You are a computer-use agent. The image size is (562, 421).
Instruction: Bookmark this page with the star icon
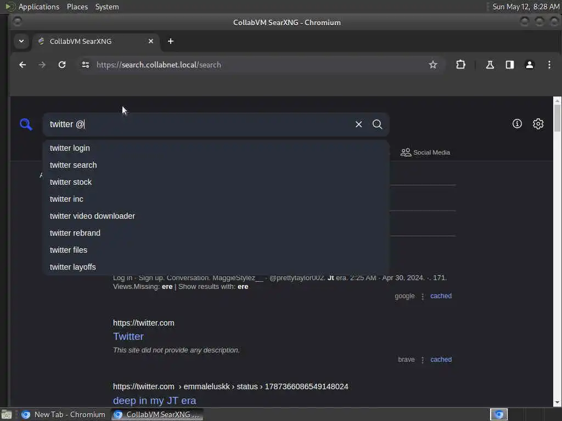tap(433, 65)
